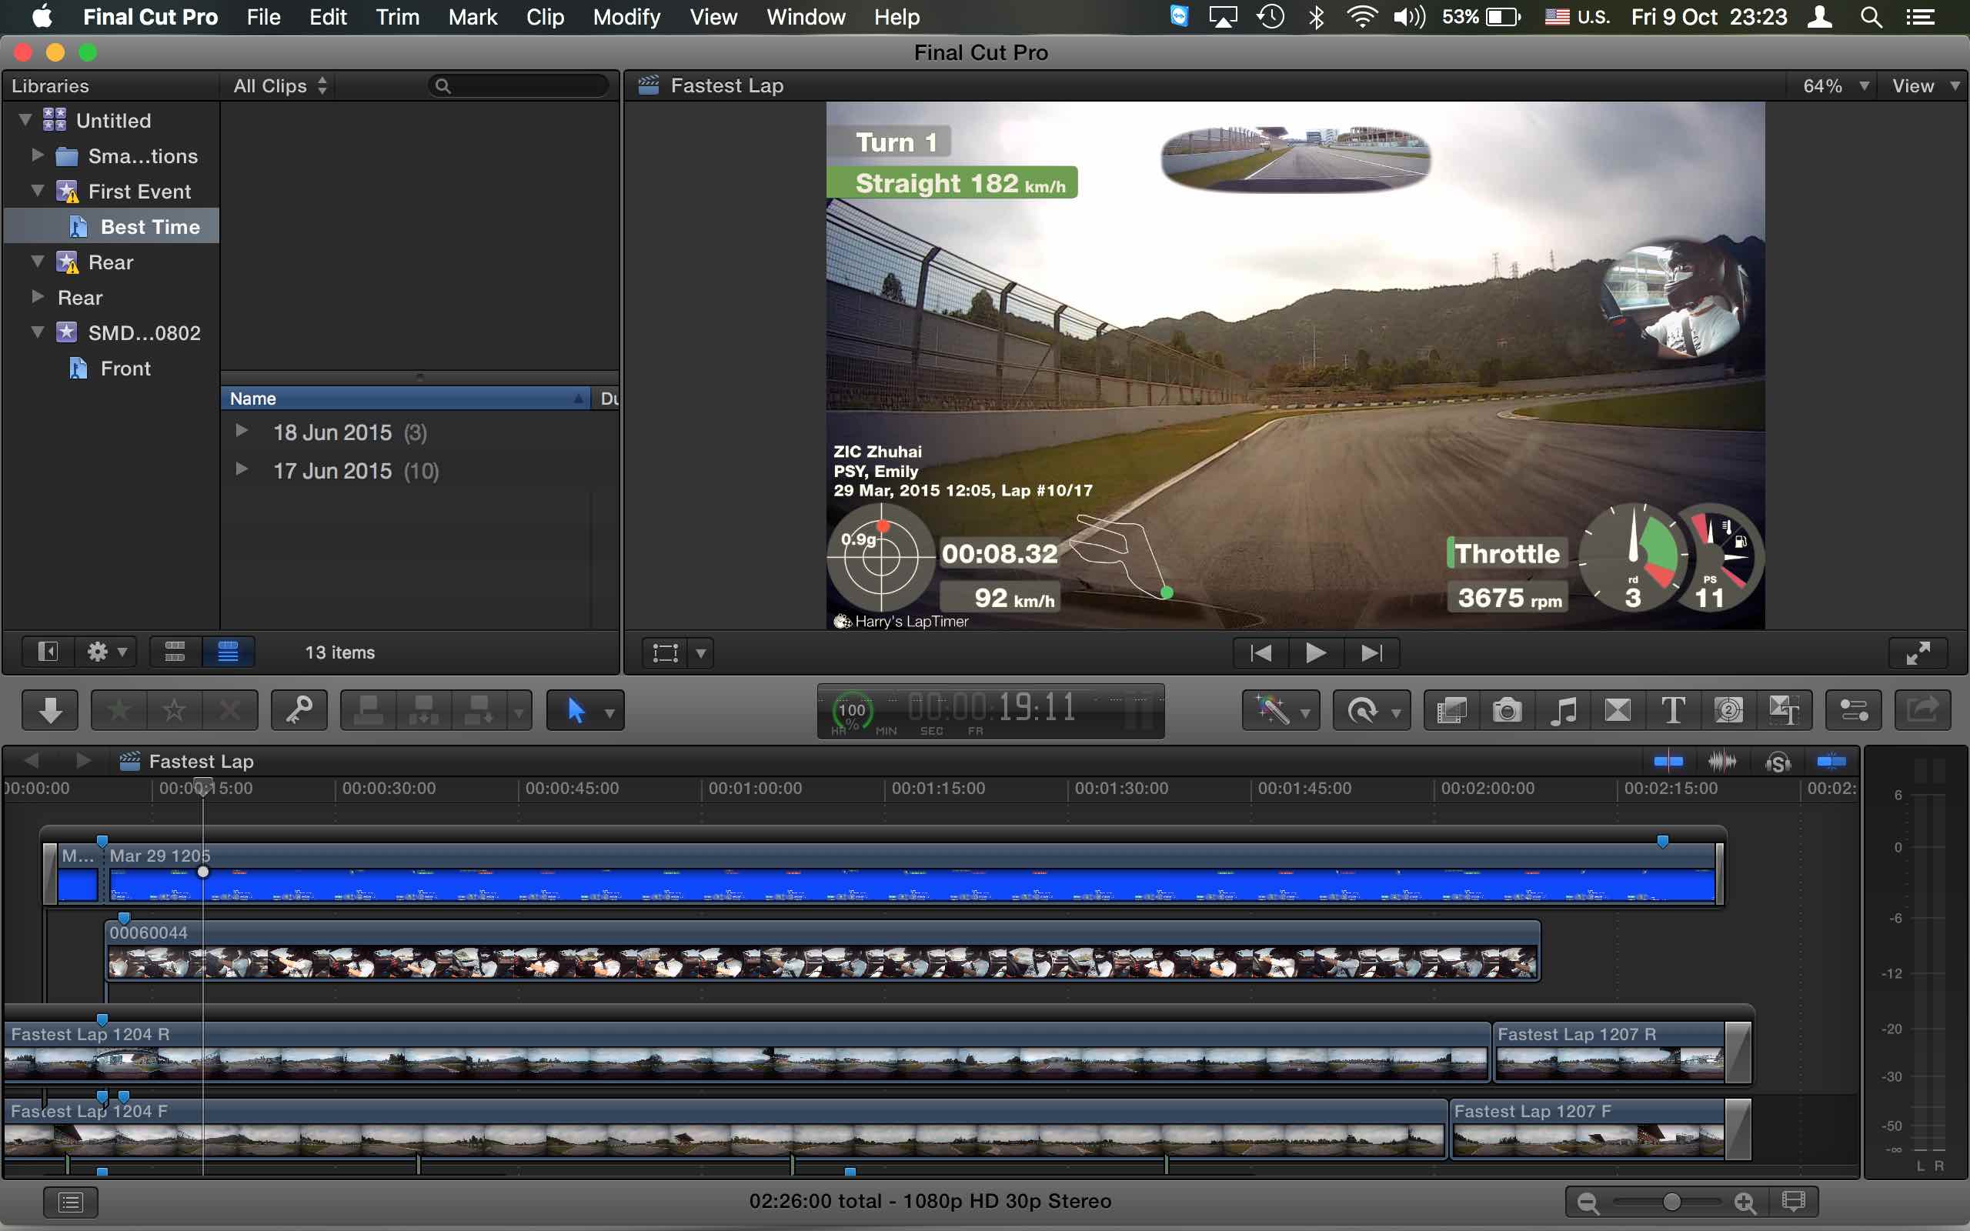Mark clip as Favorite green star
The height and width of the screenshot is (1231, 1970).
118,710
